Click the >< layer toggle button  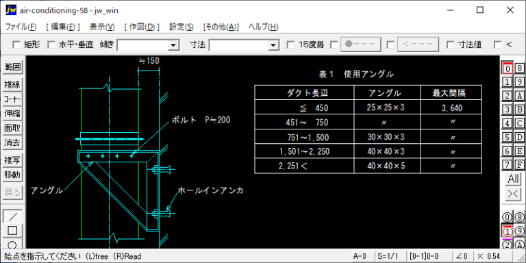tap(513, 195)
